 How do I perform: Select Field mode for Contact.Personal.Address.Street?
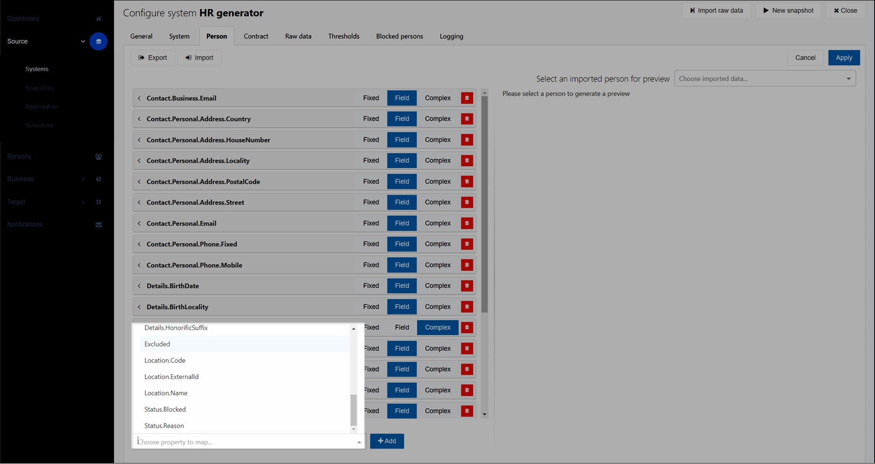[x=402, y=202]
